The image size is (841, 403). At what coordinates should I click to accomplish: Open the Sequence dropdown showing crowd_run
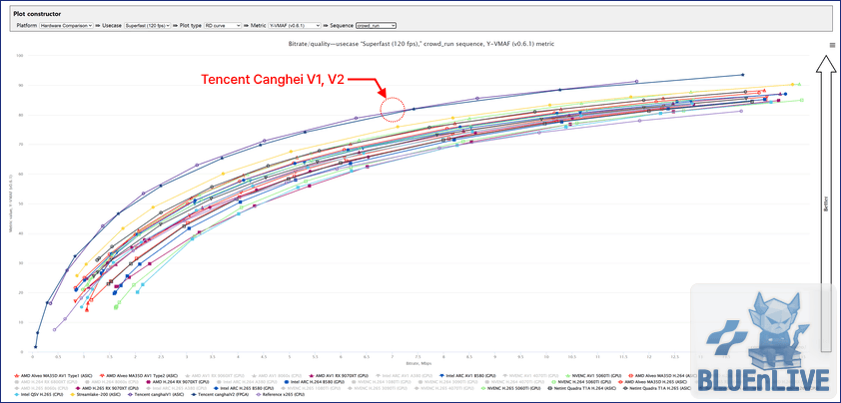coord(376,25)
